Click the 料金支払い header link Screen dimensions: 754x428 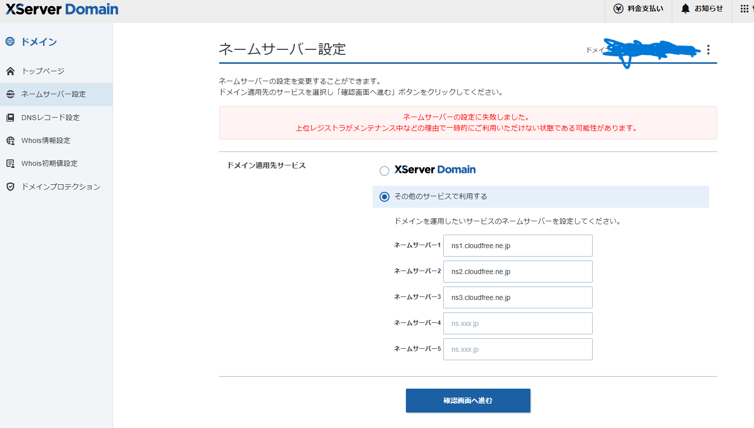tap(638, 8)
